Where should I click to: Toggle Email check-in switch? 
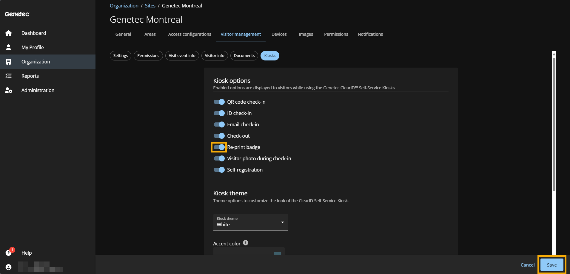tap(219, 124)
